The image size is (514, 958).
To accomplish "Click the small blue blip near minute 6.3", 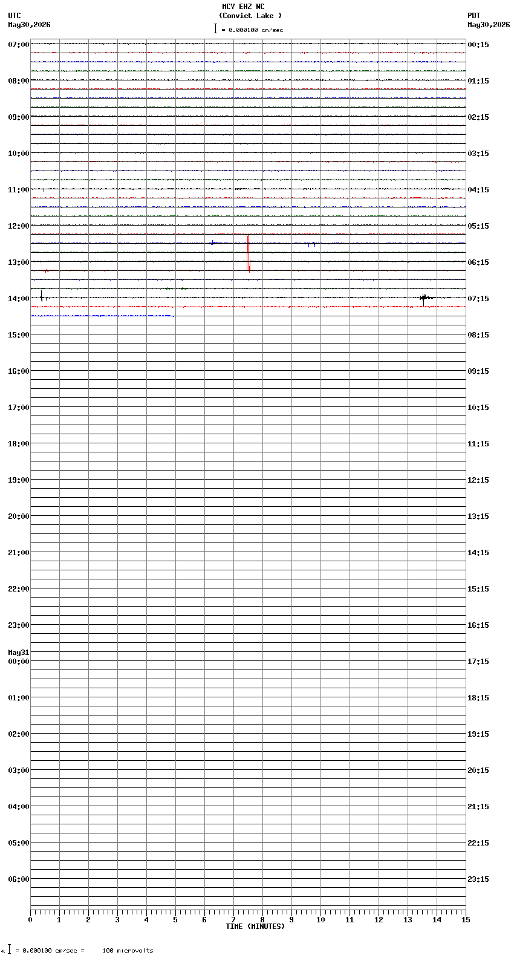I will tap(213, 243).
